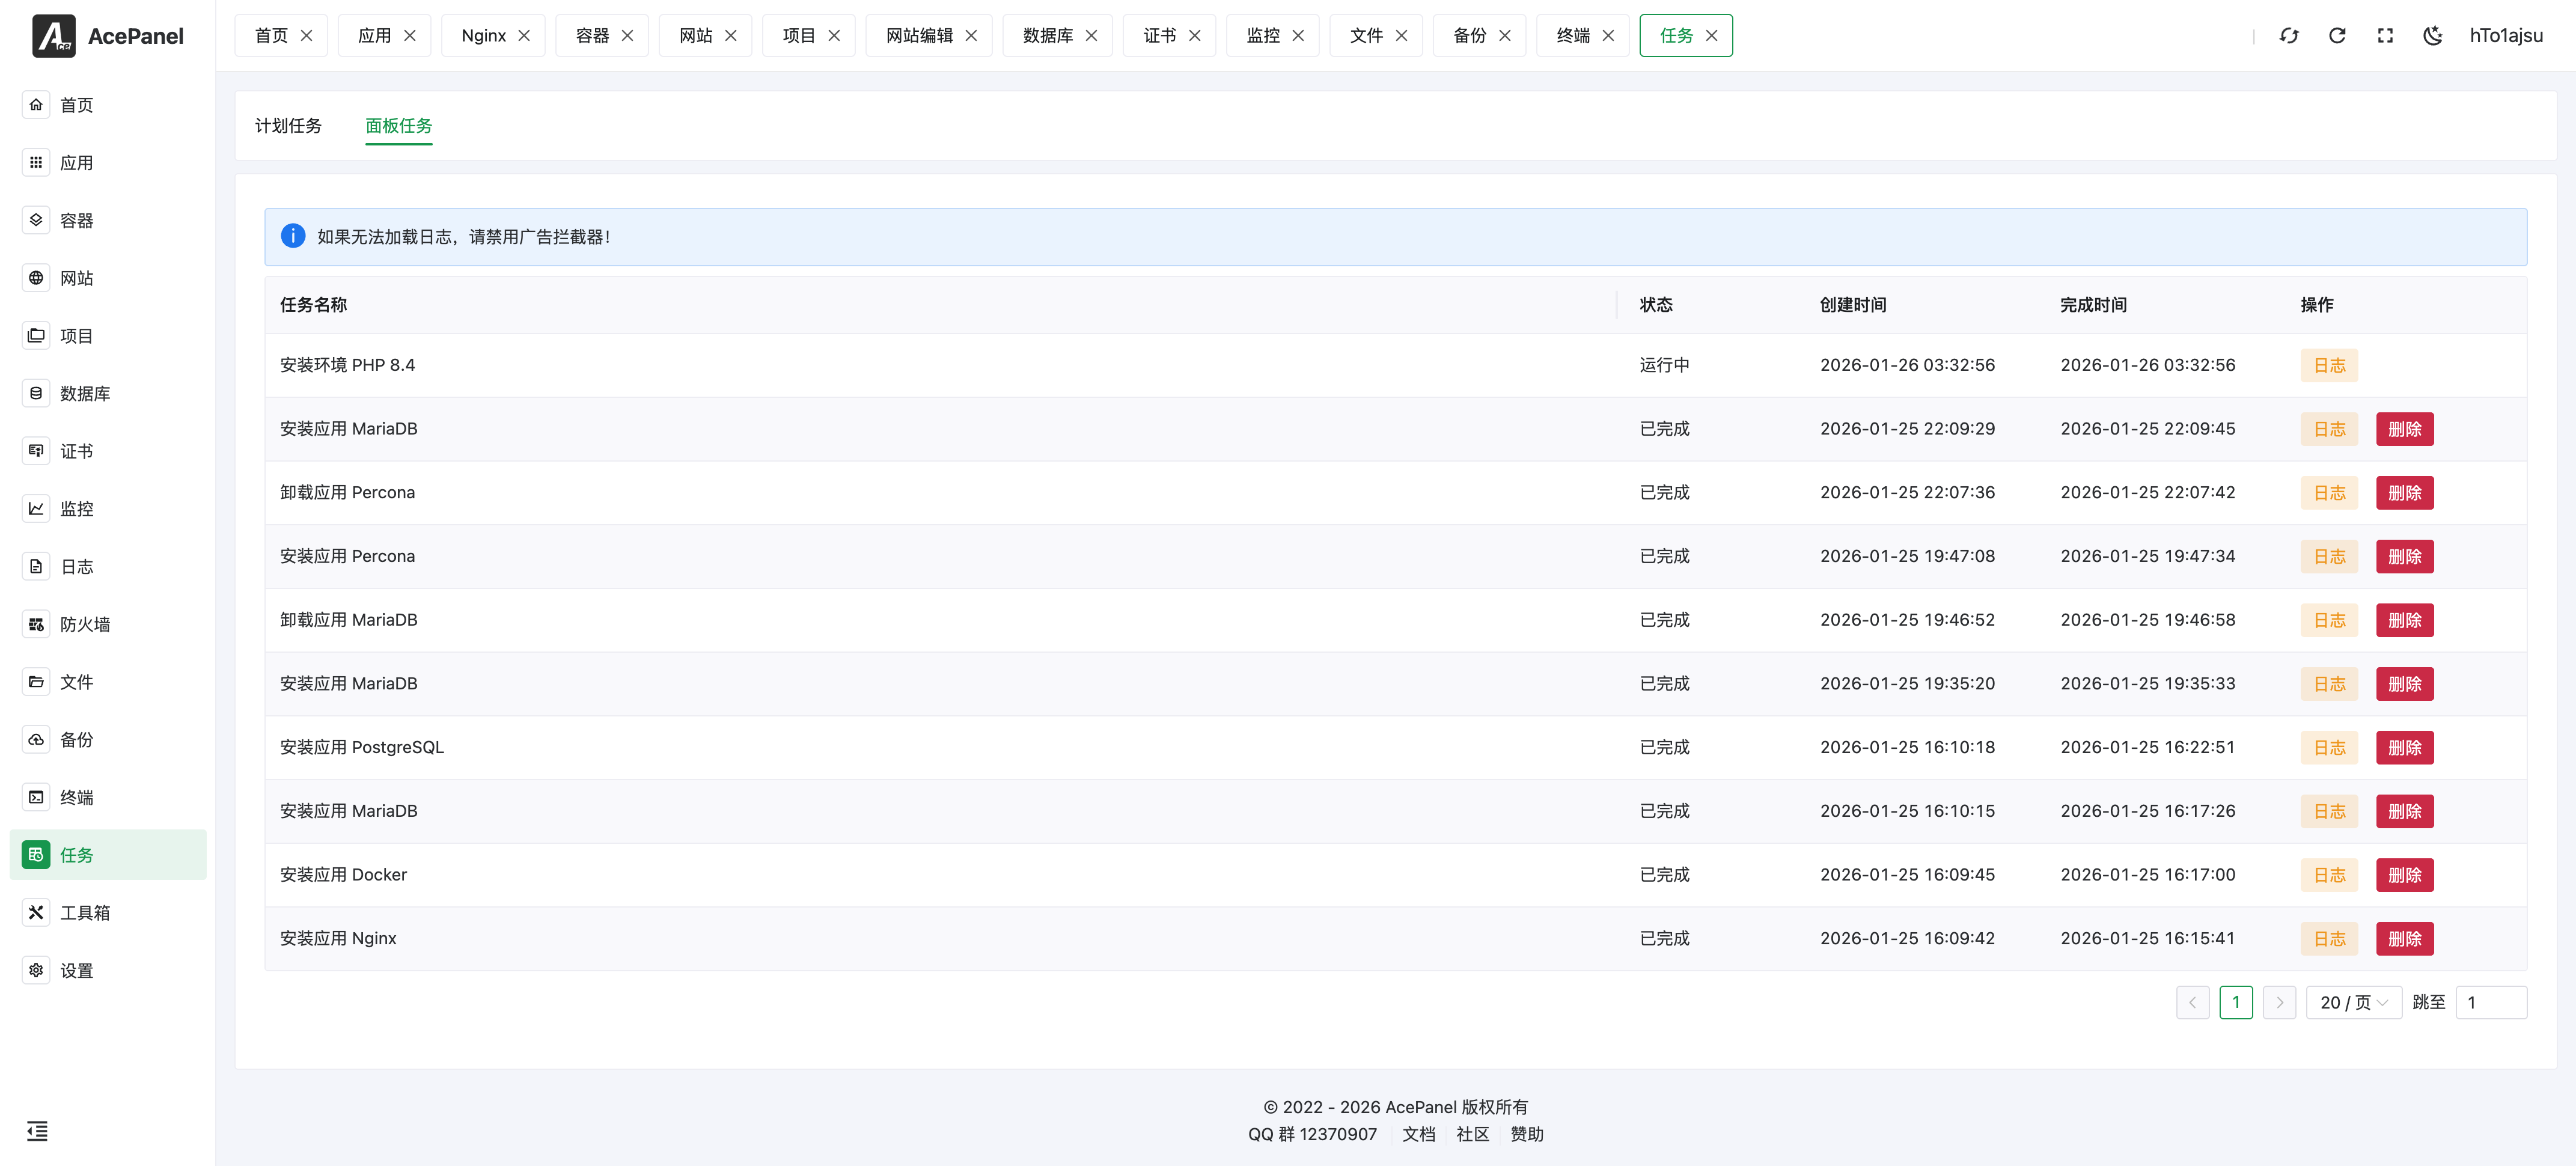Open the Backup (备份) sidebar icon
This screenshot has height=1166, width=2576.
(x=36, y=739)
